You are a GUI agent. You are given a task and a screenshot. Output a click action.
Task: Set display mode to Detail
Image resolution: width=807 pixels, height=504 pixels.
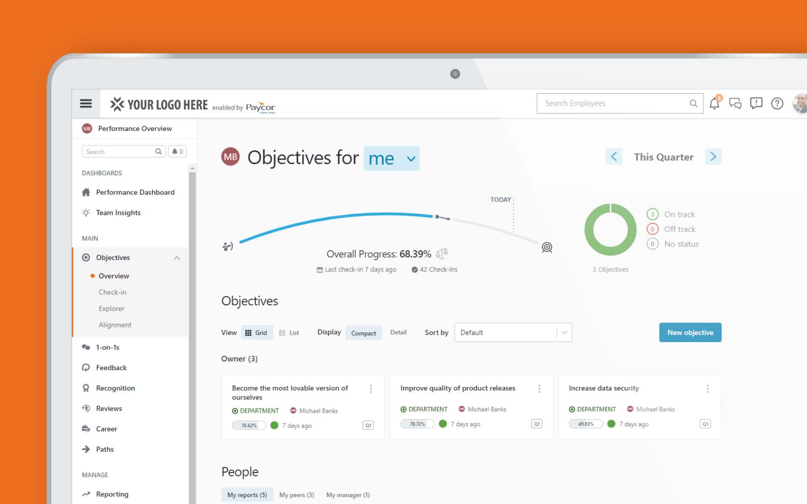tap(398, 332)
